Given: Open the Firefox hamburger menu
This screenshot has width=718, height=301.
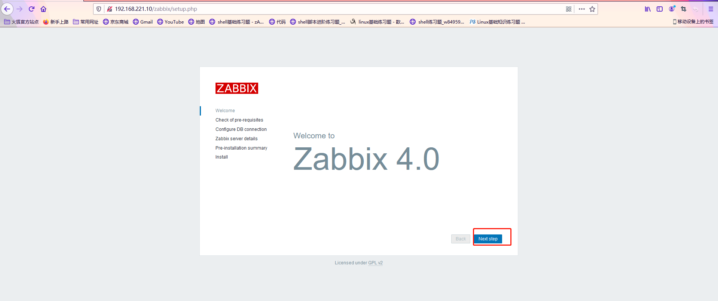Looking at the screenshot, I should point(711,9).
